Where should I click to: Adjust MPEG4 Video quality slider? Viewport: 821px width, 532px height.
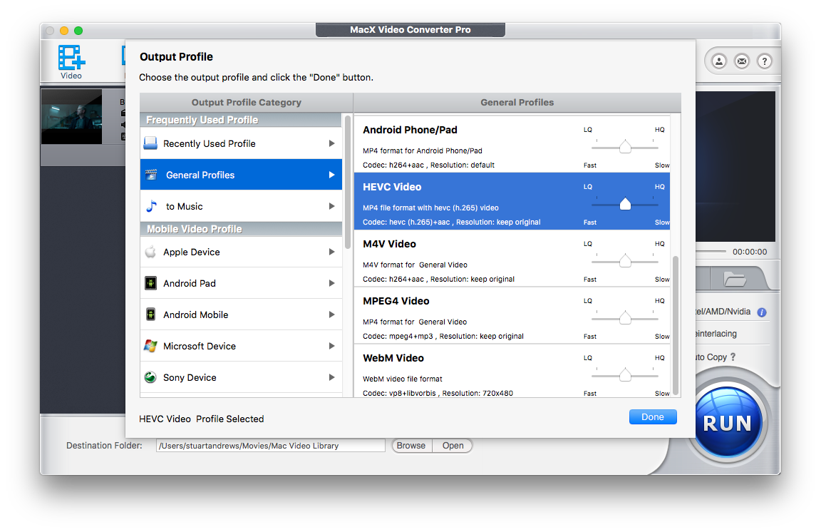(x=624, y=318)
